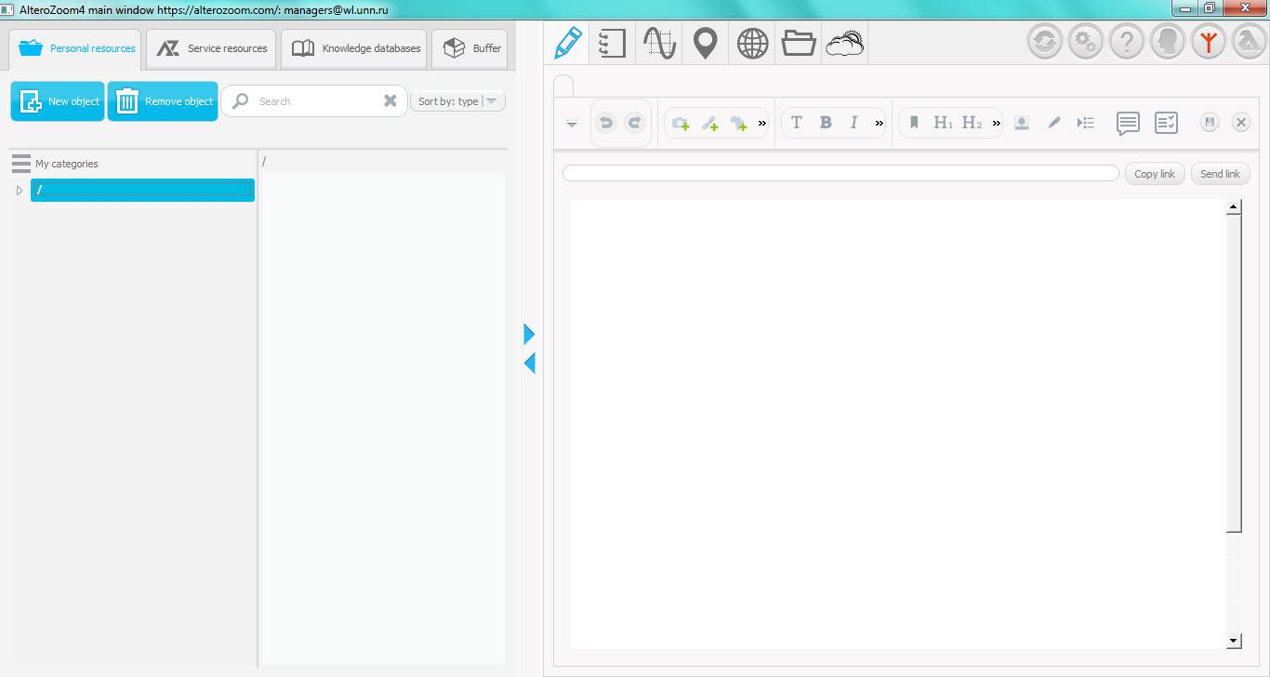The image size is (1270, 677).
Task: Click the sine wave graph icon
Action: click(659, 43)
